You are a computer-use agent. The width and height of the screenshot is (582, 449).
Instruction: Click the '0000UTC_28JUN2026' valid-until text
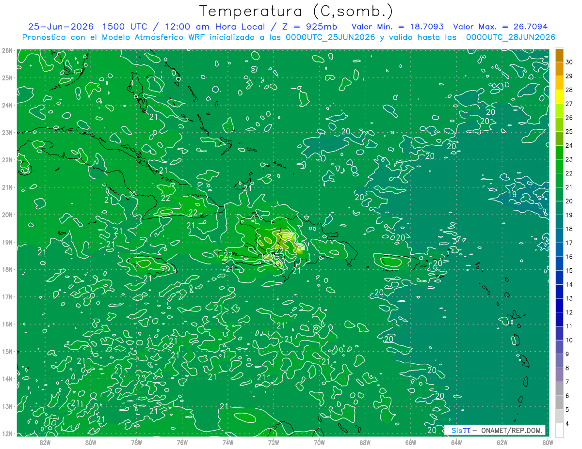point(511,37)
